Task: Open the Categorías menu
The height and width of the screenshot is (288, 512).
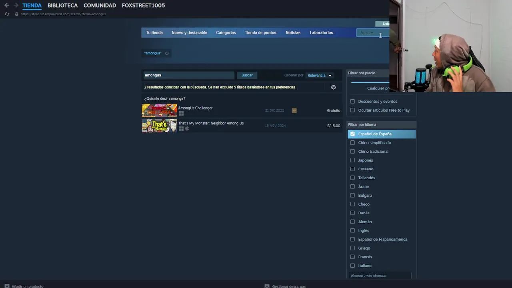Action: (x=226, y=33)
